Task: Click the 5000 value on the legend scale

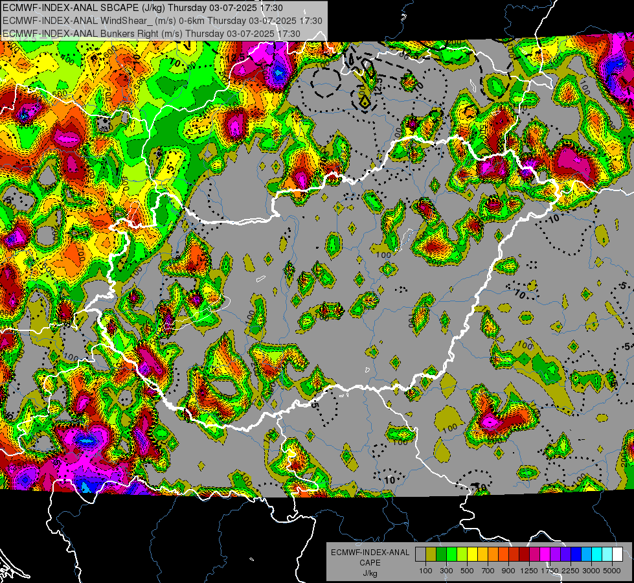Action: point(612,571)
